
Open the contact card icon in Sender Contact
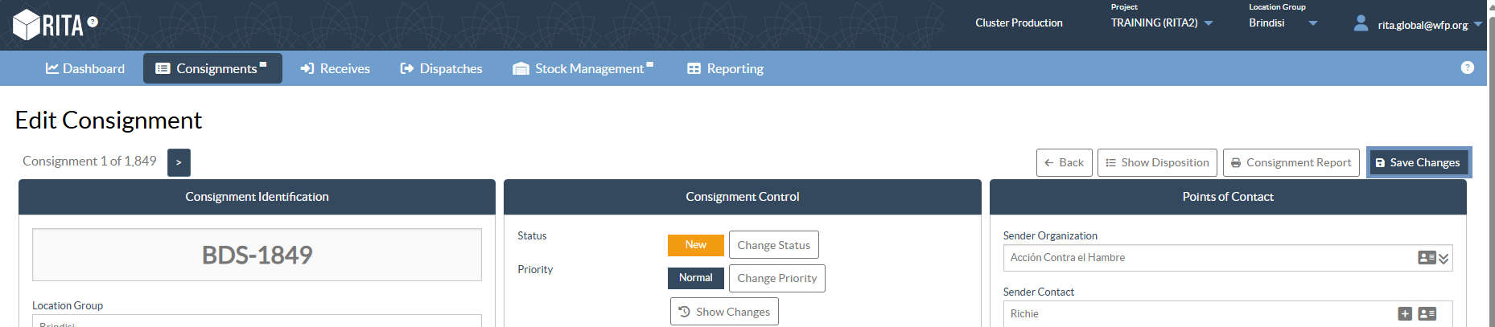(x=1427, y=313)
